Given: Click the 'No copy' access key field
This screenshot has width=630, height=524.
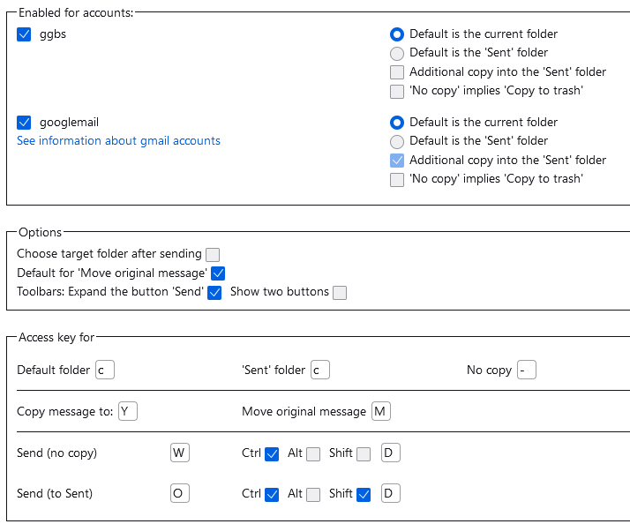Looking at the screenshot, I should click(x=527, y=371).
